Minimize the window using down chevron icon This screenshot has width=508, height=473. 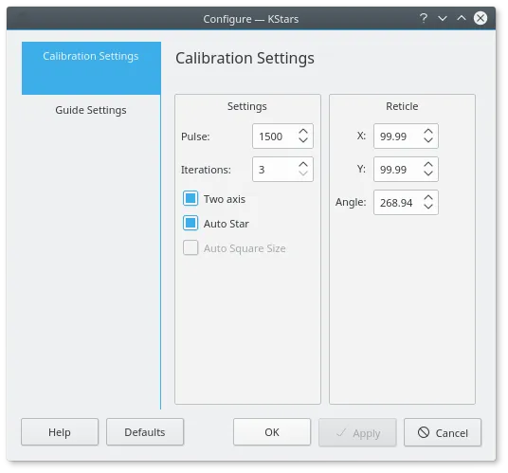pyautogui.click(x=443, y=18)
